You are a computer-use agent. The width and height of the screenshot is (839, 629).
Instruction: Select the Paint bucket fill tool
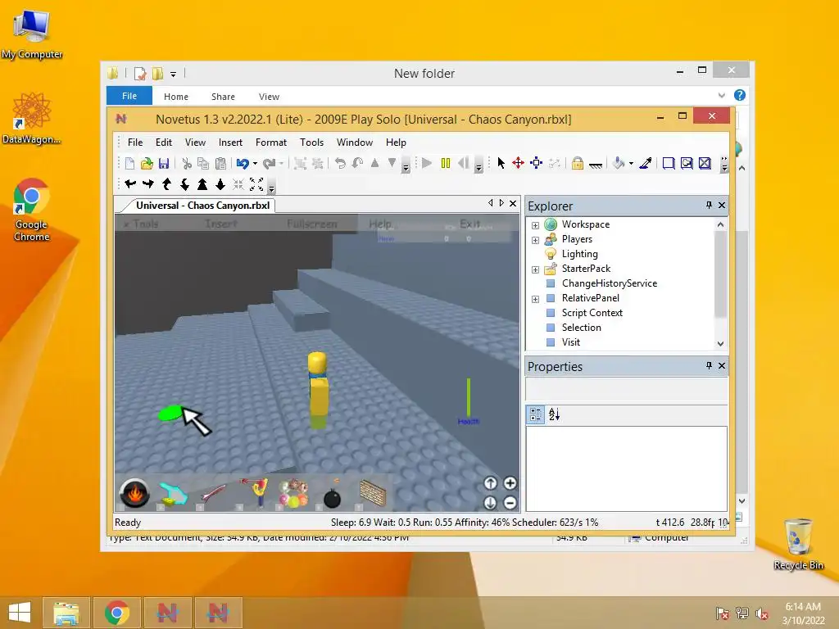click(x=619, y=163)
